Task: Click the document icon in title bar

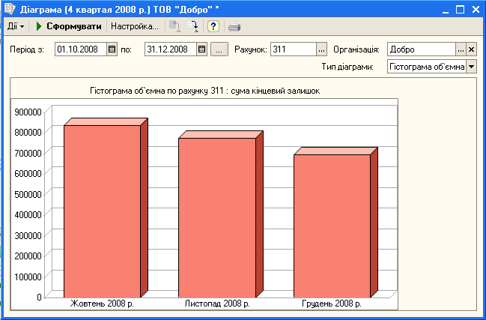Action: pos(10,9)
